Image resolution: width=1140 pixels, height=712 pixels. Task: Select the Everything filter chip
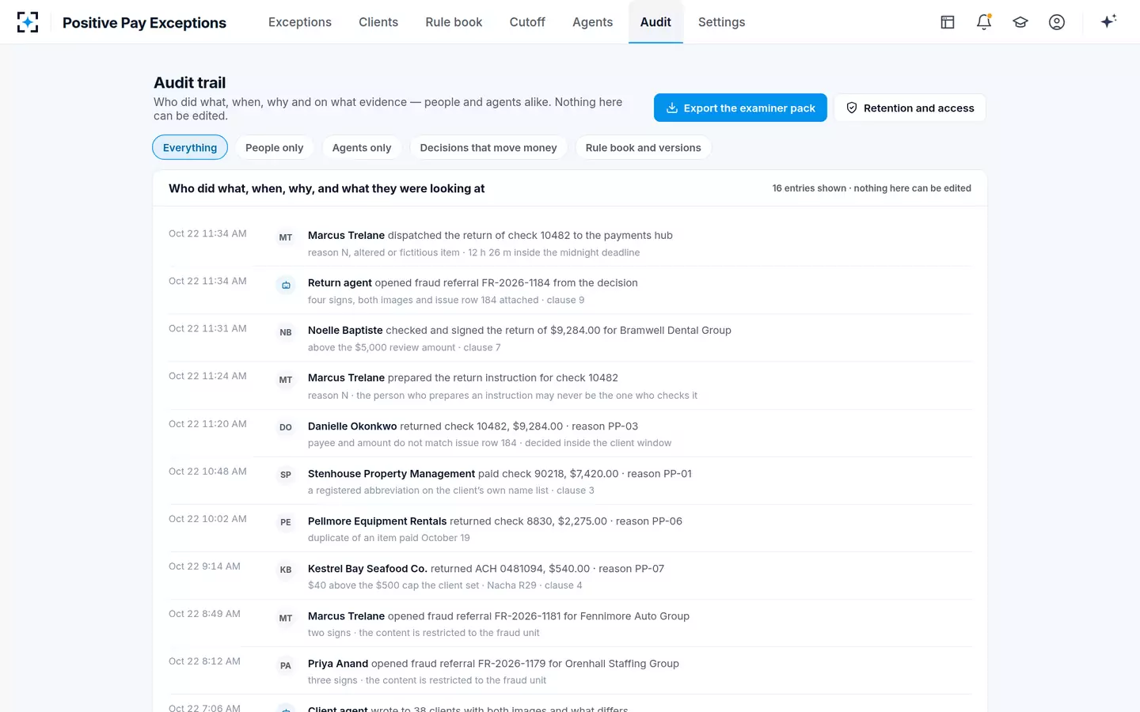[190, 148]
